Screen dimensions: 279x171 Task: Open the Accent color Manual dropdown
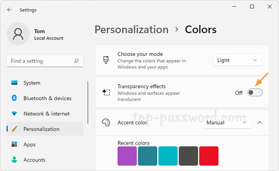coord(227,123)
